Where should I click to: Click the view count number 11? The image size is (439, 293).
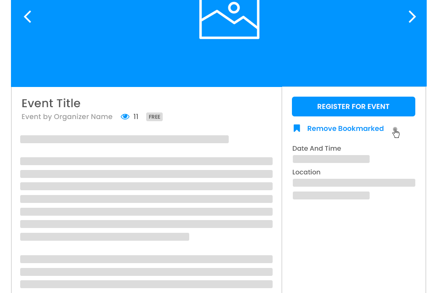click(x=136, y=117)
